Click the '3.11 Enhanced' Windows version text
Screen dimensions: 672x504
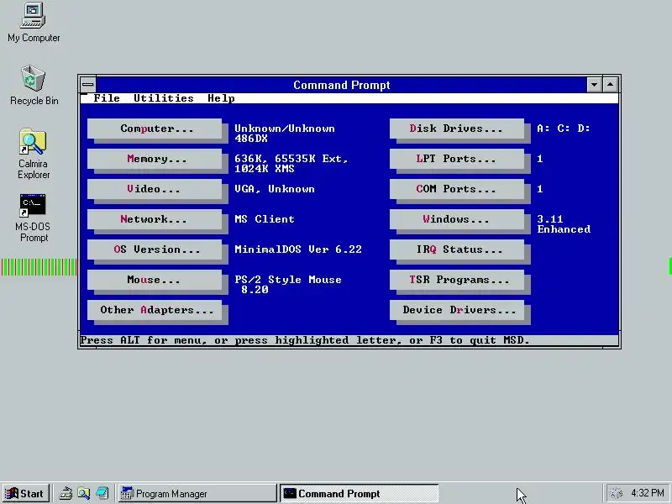click(x=564, y=224)
